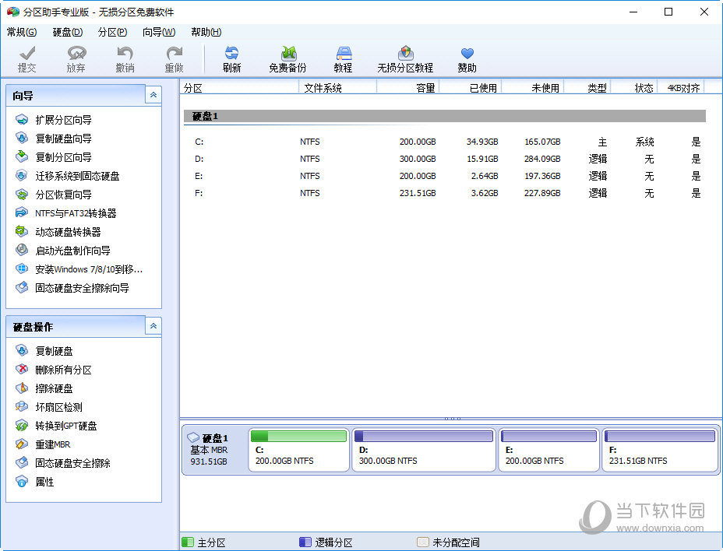Click the 提交 commit checkmark icon

point(27,54)
